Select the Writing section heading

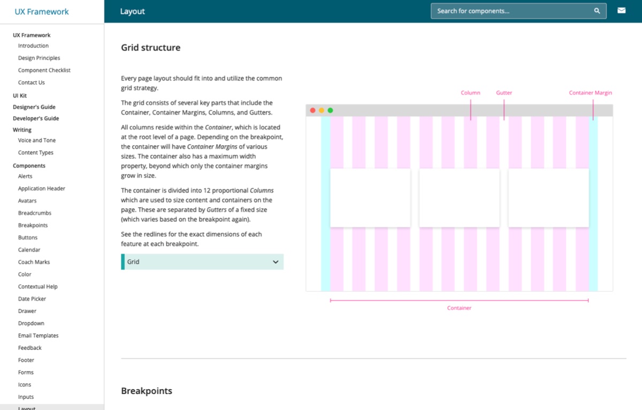click(22, 130)
